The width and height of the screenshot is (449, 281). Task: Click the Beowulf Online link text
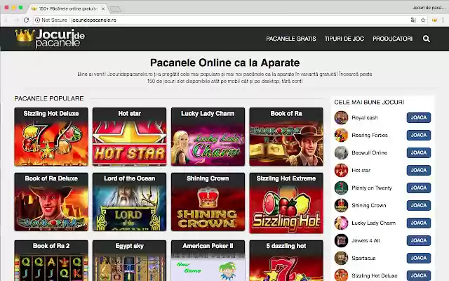(x=370, y=152)
